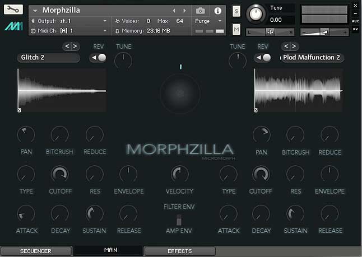The height and width of the screenshot is (257, 362).
Task: Click the VELOCITY knob
Action: click(180, 174)
